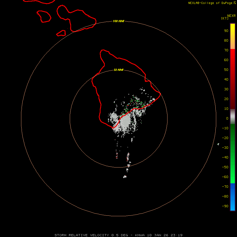Click the '[KT]' units label
The image size is (237, 237).
point(225,18)
